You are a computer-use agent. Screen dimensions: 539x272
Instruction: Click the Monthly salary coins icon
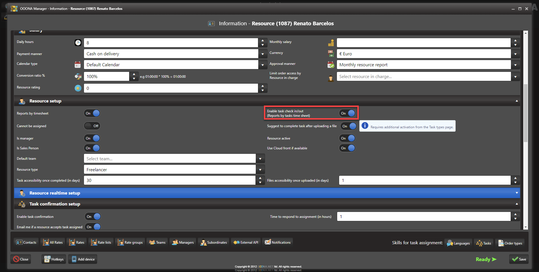(331, 43)
